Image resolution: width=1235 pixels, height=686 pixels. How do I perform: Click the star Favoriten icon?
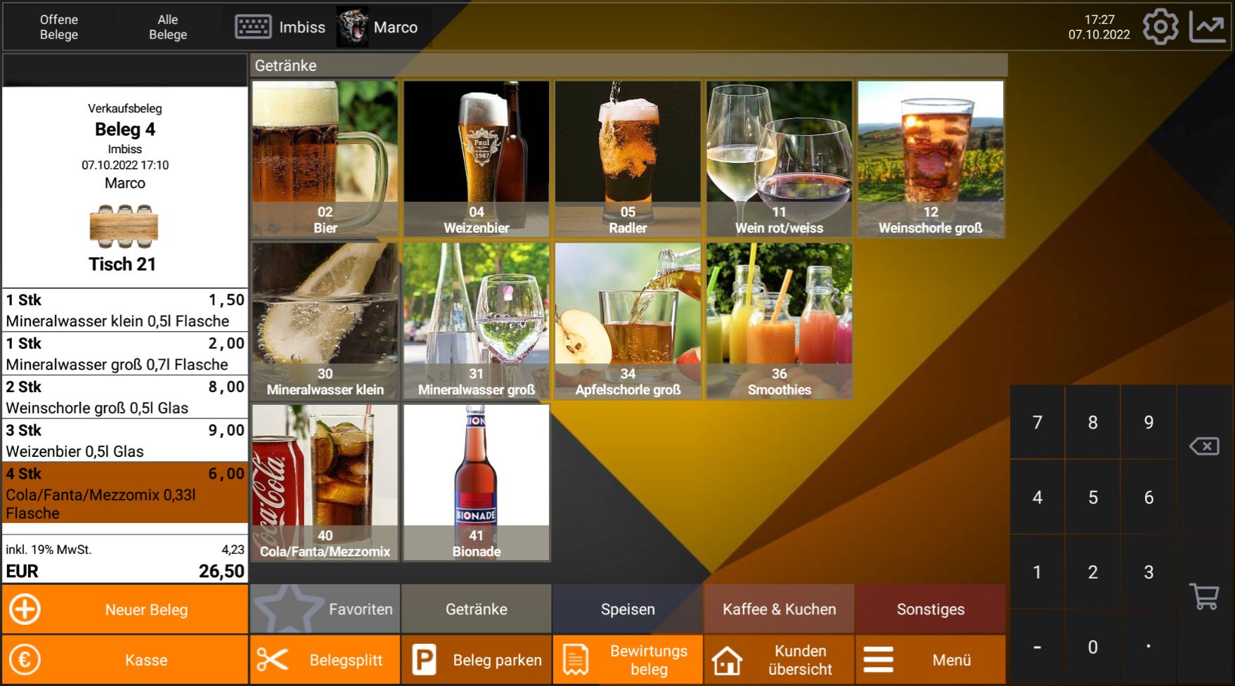[x=287, y=609]
